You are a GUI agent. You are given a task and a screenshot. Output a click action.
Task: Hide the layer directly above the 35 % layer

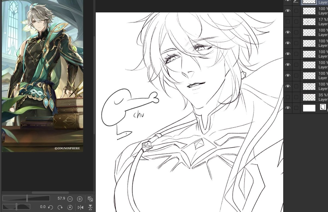pos(288,86)
